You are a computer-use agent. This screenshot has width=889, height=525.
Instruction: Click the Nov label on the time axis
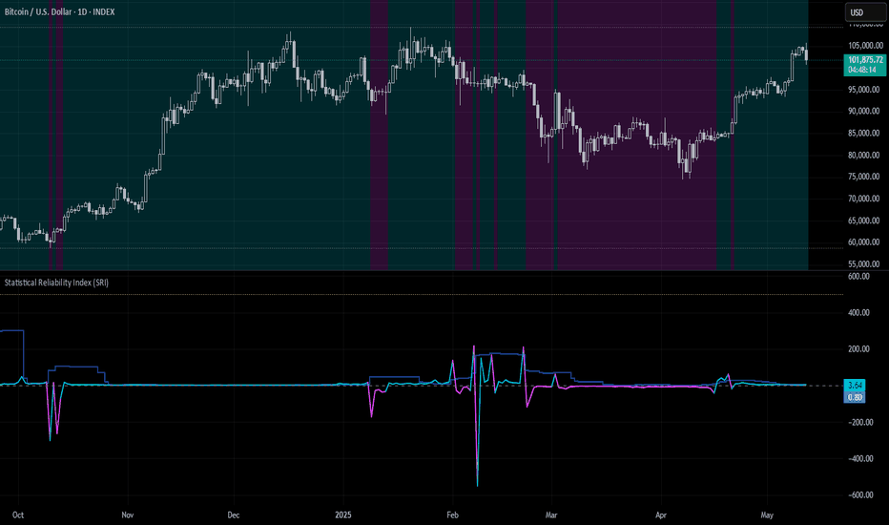128,515
